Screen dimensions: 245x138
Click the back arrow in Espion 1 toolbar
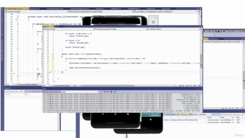coord(26,91)
